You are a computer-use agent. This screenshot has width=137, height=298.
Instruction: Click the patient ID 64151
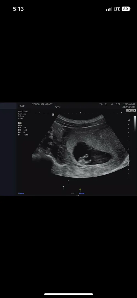[x=58, y=107]
